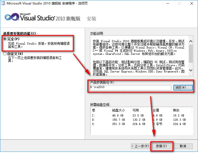Click the 18.2 GB remaining value
The width and height of the screenshot is (198, 160).
click(179, 115)
